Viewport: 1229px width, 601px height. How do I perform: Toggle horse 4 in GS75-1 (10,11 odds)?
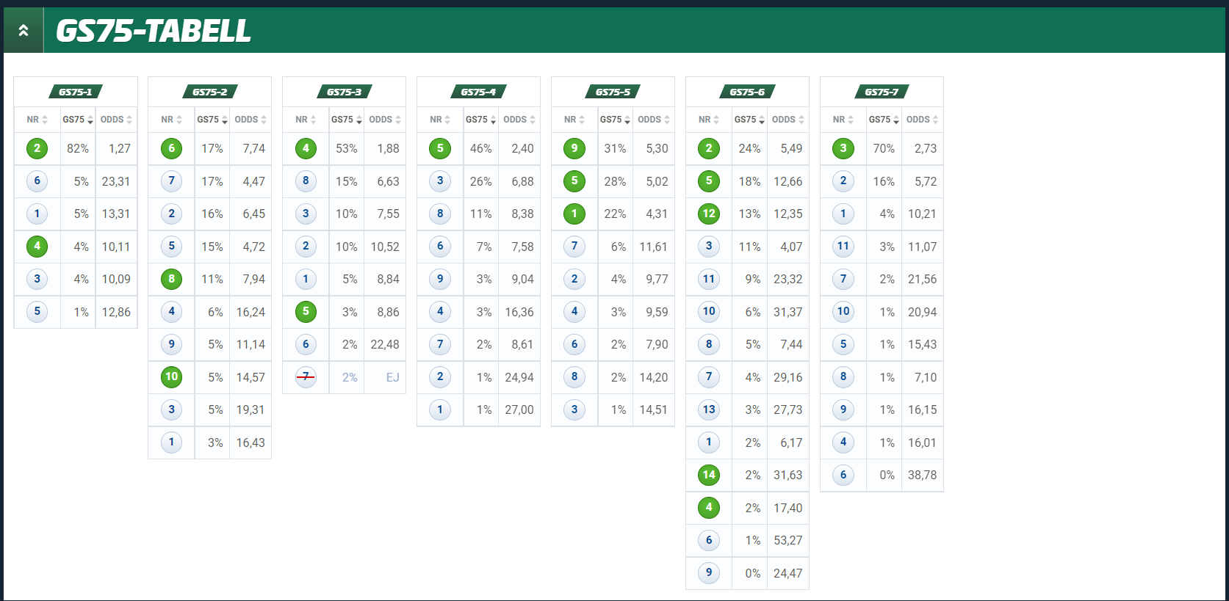click(x=37, y=246)
